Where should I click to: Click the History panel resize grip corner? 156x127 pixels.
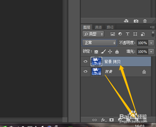point(154,22)
